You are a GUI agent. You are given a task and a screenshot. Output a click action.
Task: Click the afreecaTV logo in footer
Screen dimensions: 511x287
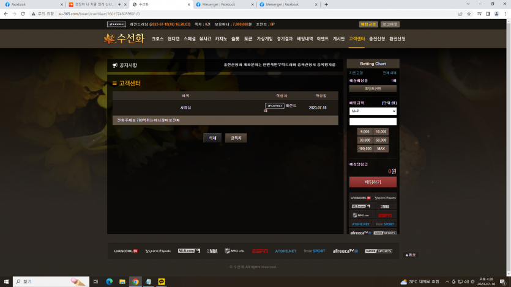click(345, 251)
